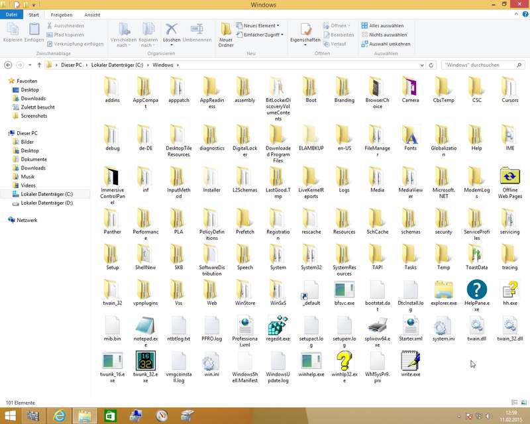The width and height of the screenshot is (530, 424).
Task: Switch to the Ansicht ribbon tab
Action: (x=92, y=15)
